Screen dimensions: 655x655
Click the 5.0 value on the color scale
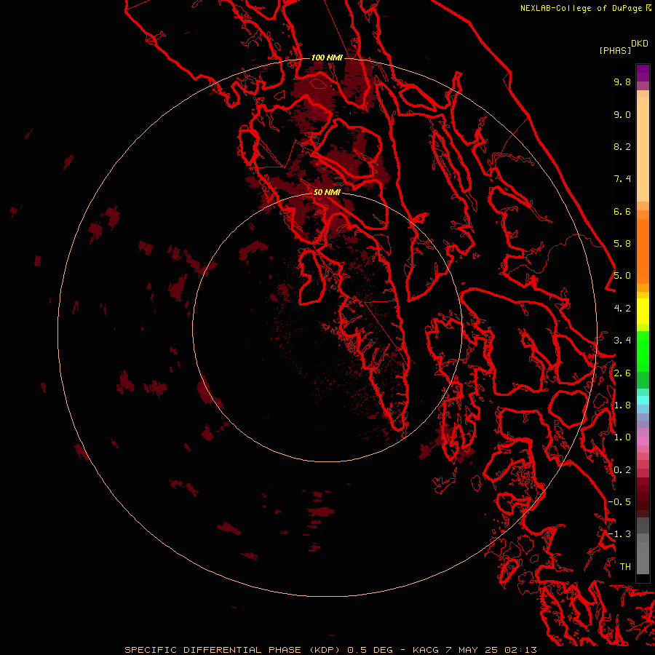[622, 276]
